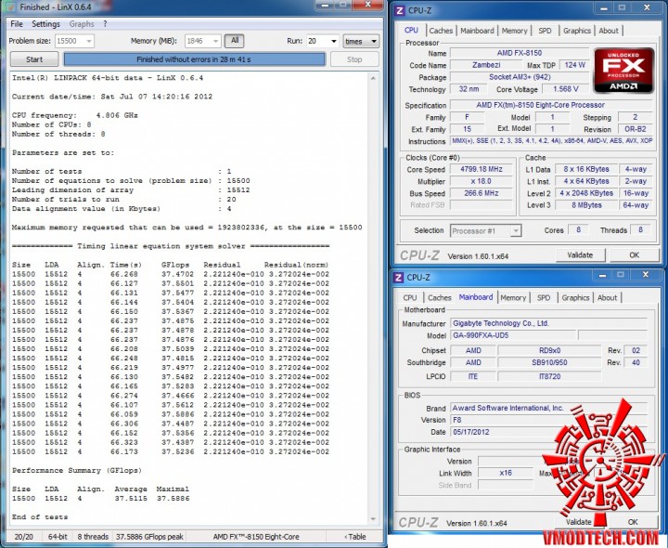This screenshot has height=548, width=668.
Task: Click the x16 link width field
Action: pos(506,473)
